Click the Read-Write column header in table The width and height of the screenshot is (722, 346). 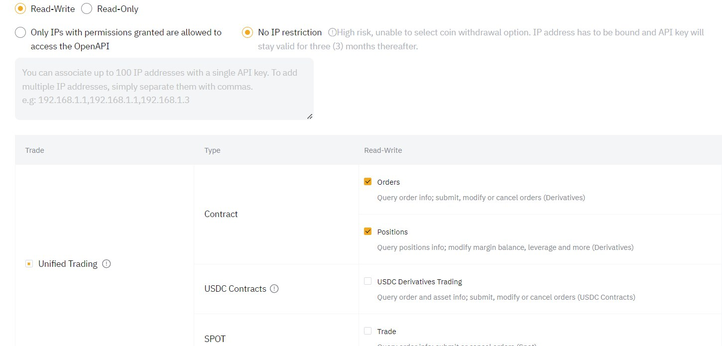pyautogui.click(x=383, y=150)
